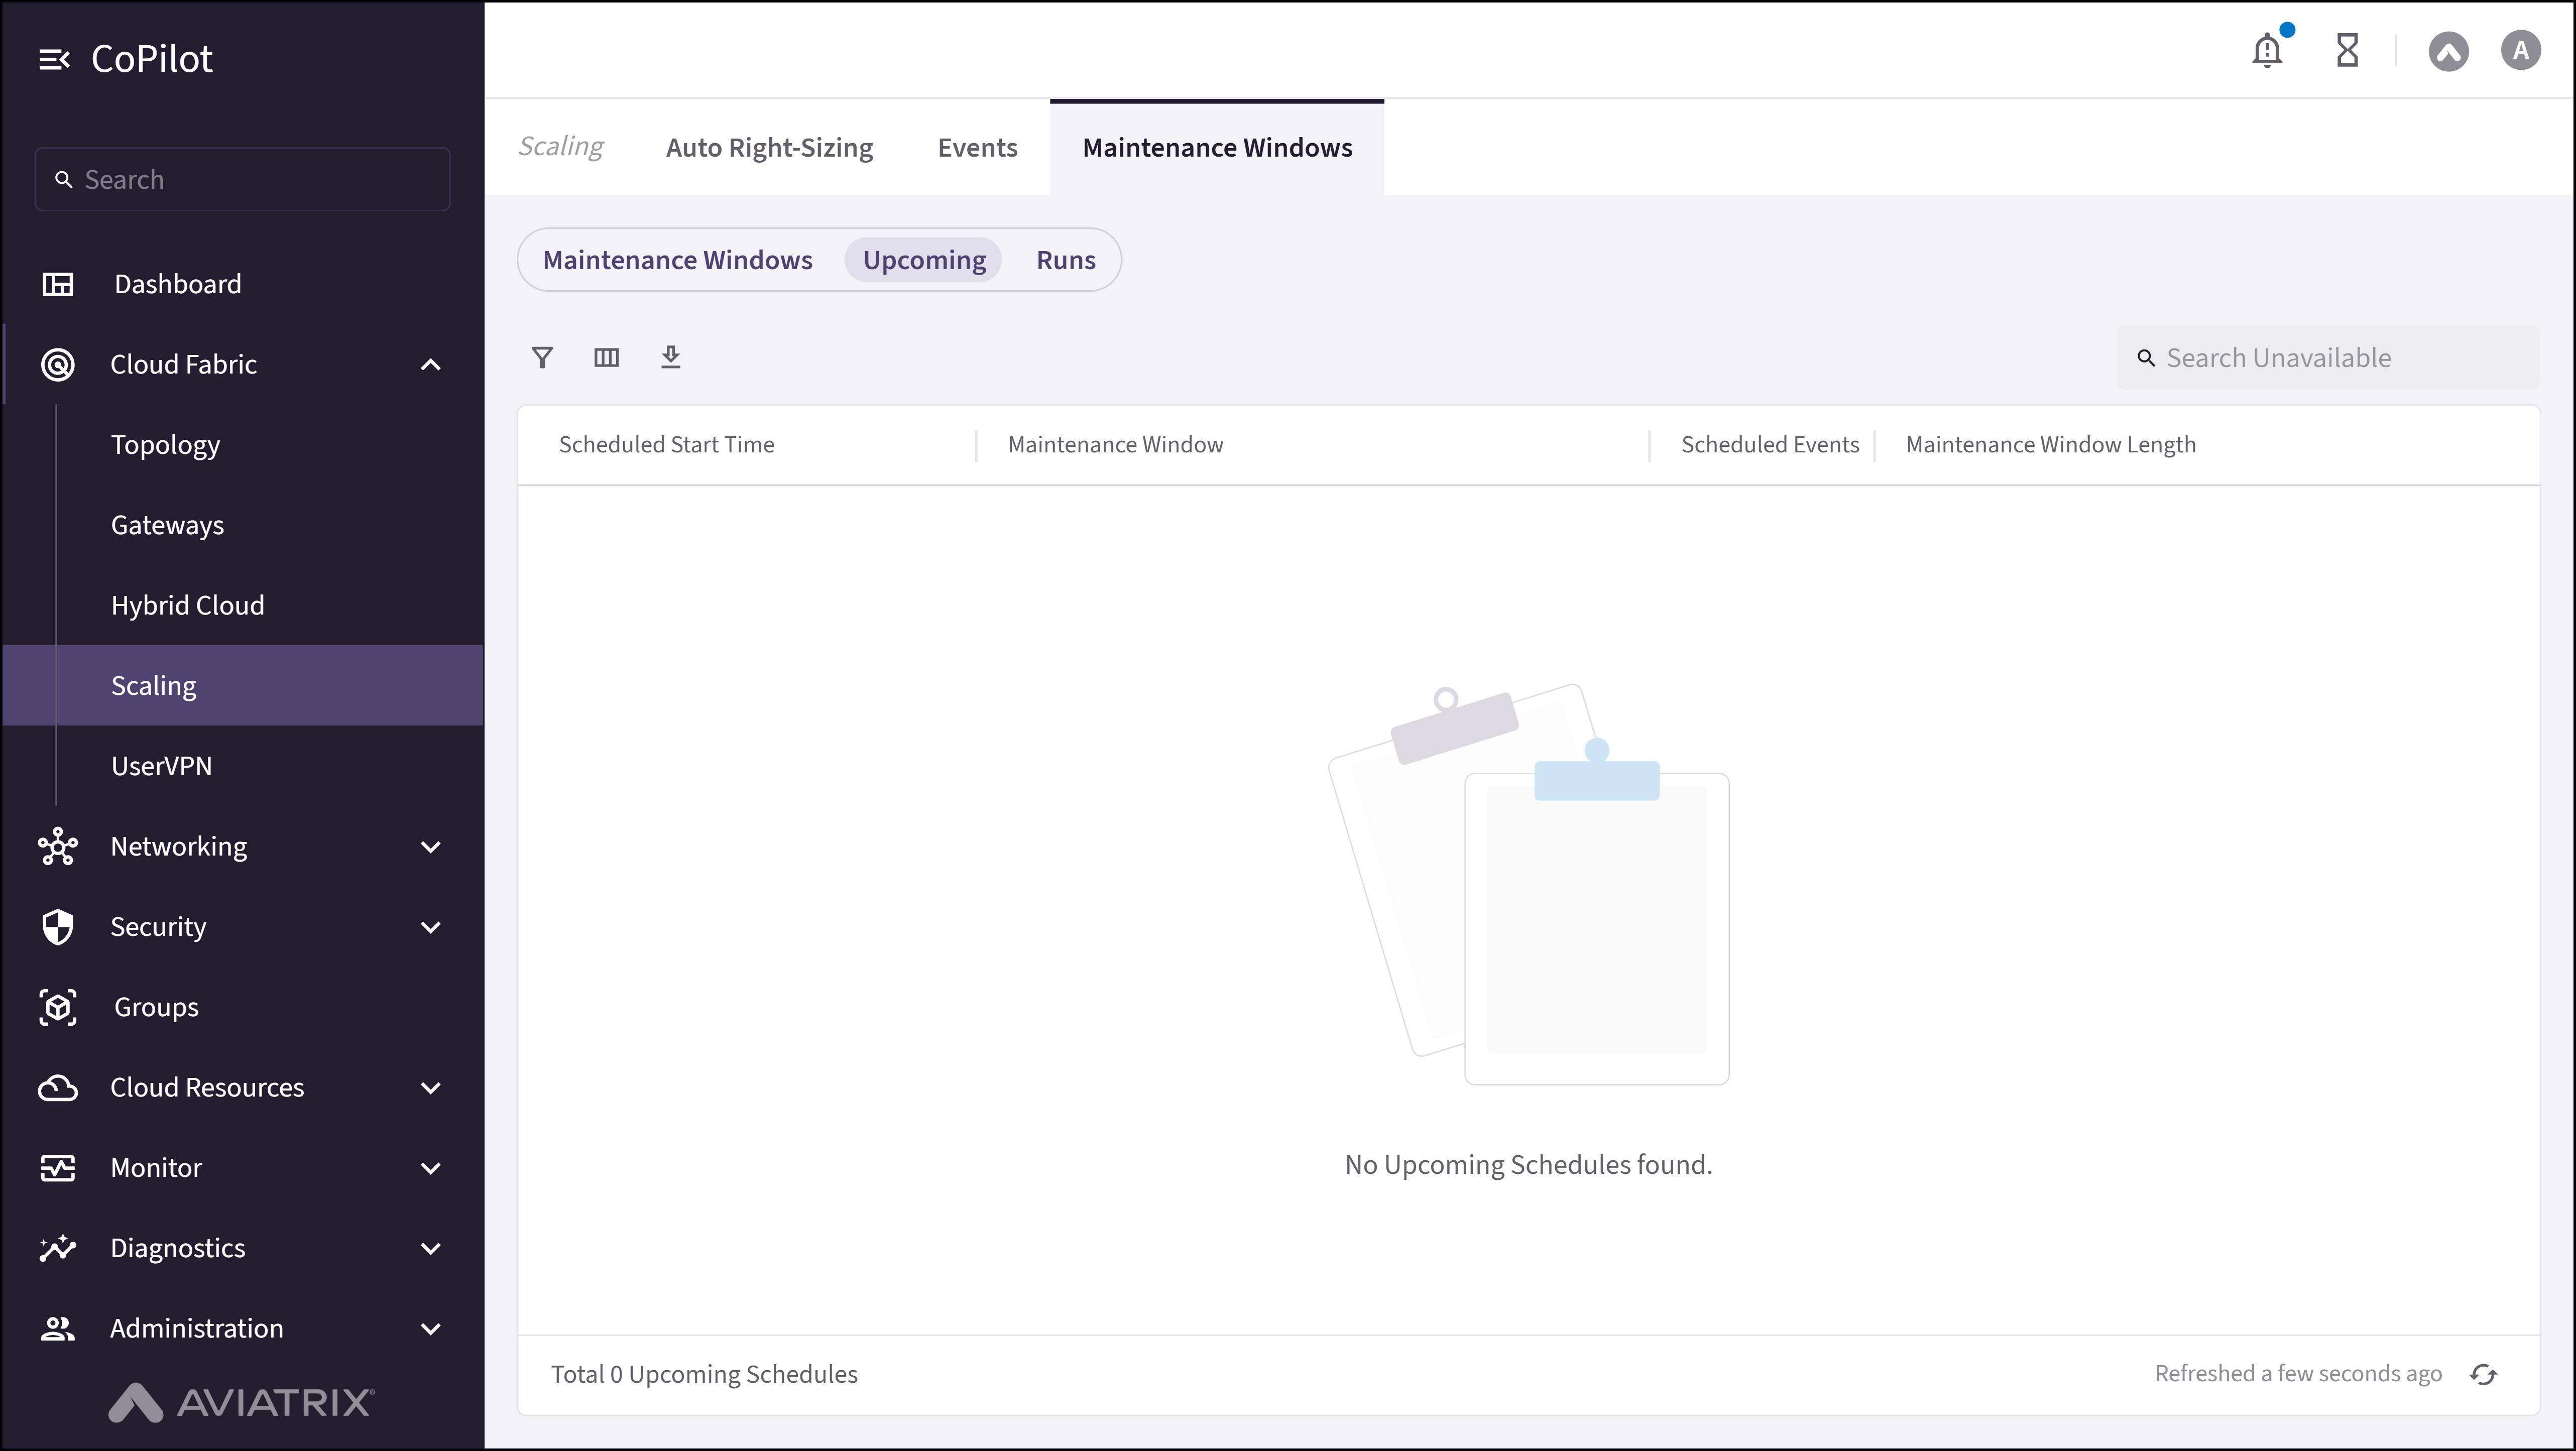The image size is (2576, 1451).
Task: Open the Topology page
Action: (x=165, y=444)
